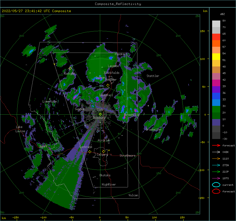Select the red 60-65 dBZ legend swatch
Screen dimensions: 236x221
[216, 37]
